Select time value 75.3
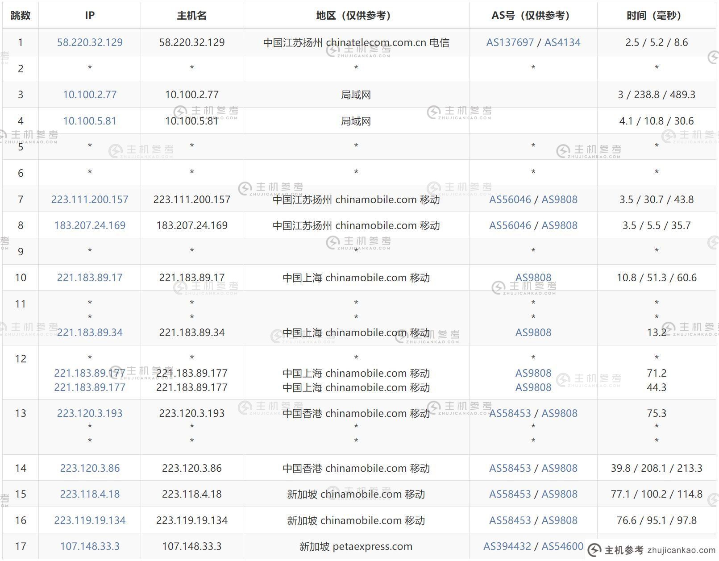The image size is (719, 561). tap(657, 413)
